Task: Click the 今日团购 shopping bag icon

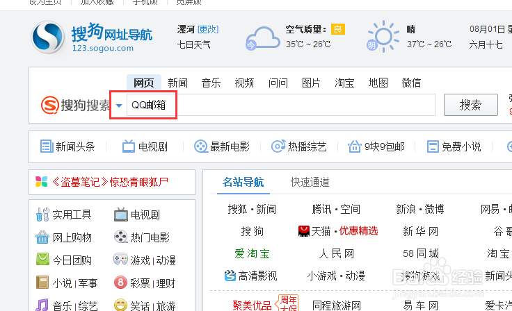Action: (42, 259)
